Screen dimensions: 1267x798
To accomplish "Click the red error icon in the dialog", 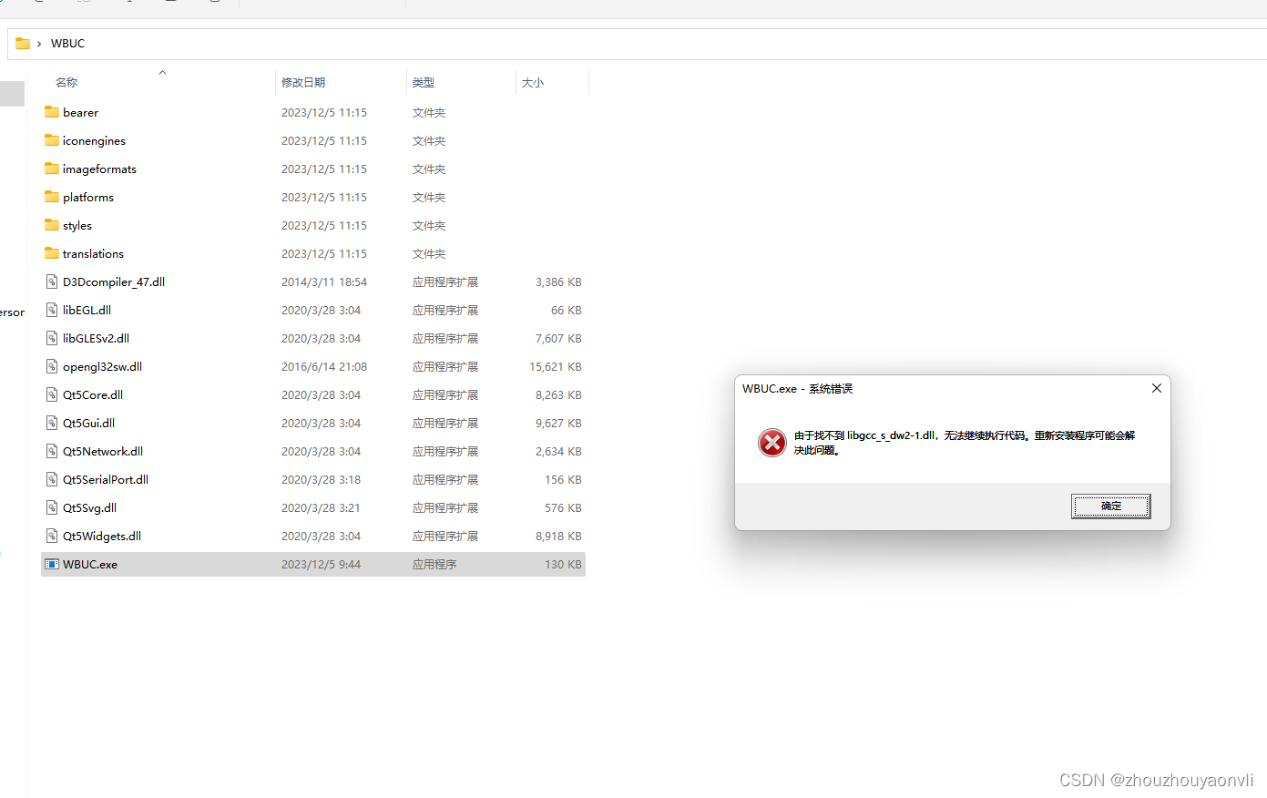I will pos(771,442).
